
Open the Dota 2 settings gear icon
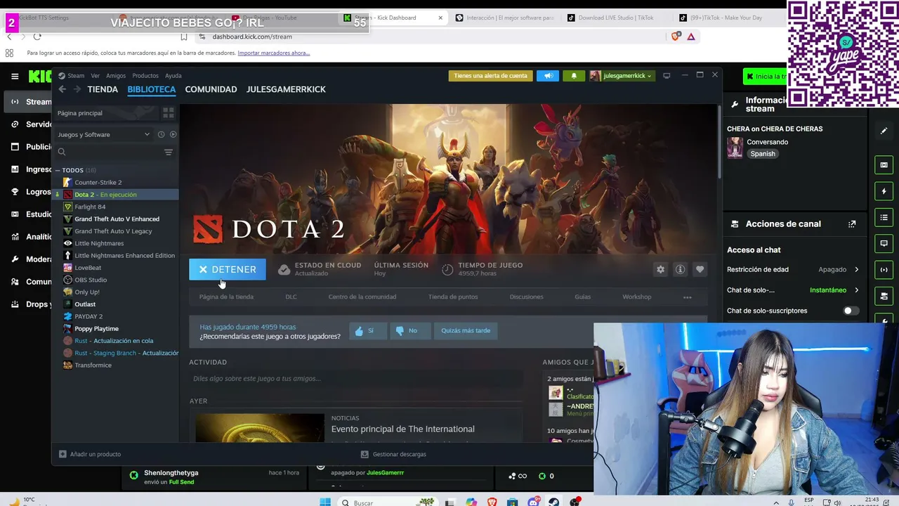660,269
